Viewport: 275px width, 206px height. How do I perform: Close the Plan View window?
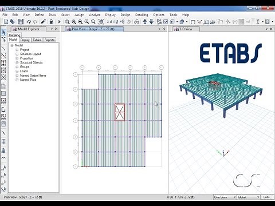pos(164,29)
